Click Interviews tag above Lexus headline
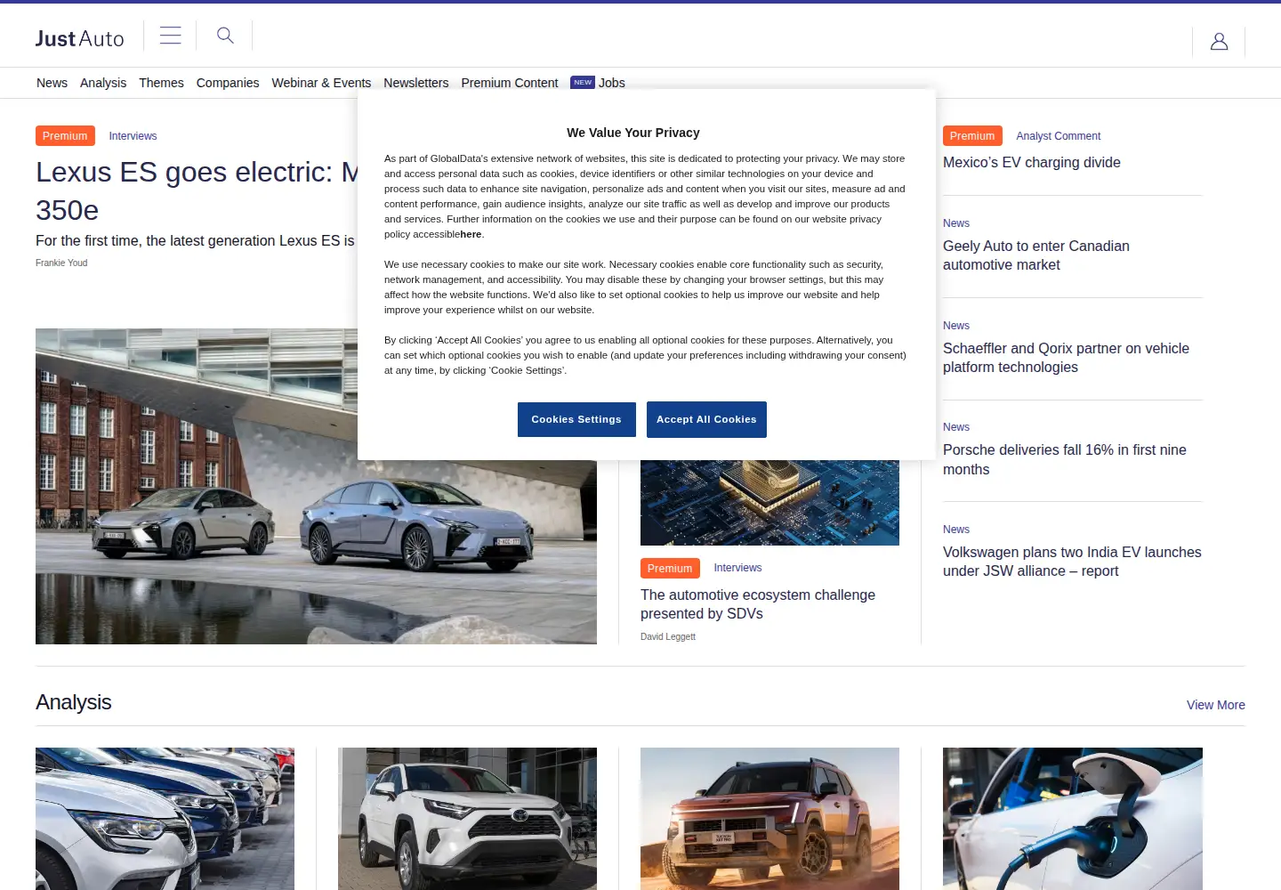Viewport: 1281px width, 890px height. click(133, 136)
